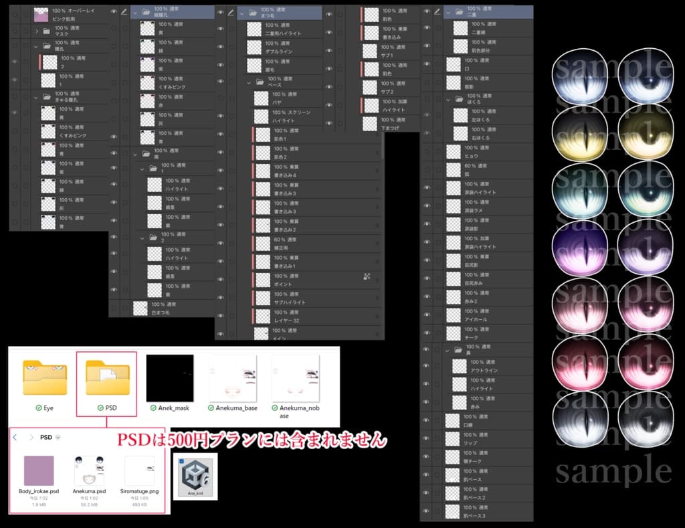Click the green sync check icon next to Eye
Screen dimensions: 685x528
pos(38,408)
